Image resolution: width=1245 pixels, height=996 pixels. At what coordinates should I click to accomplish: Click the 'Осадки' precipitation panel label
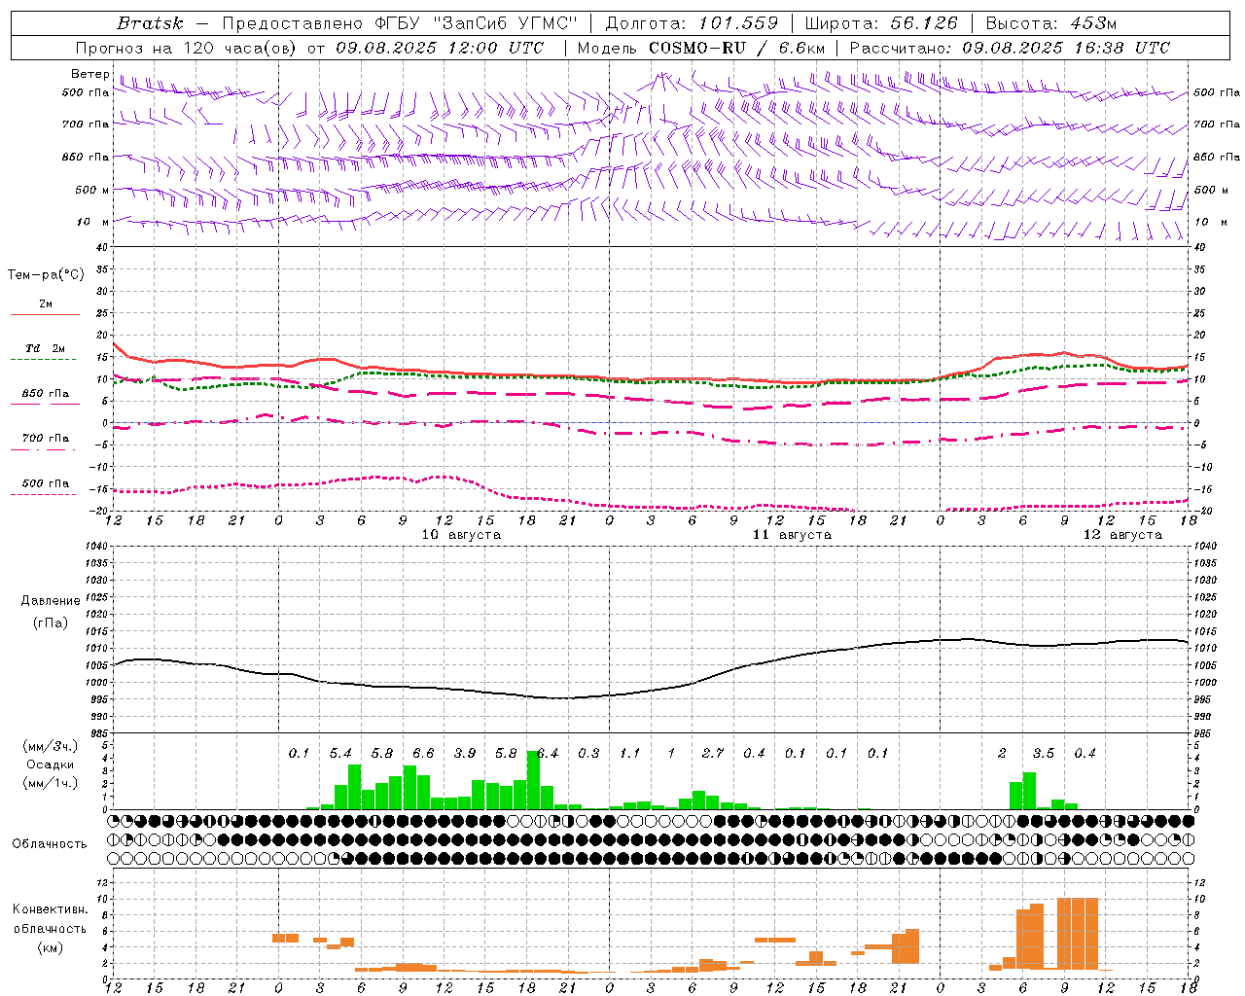tap(50, 765)
